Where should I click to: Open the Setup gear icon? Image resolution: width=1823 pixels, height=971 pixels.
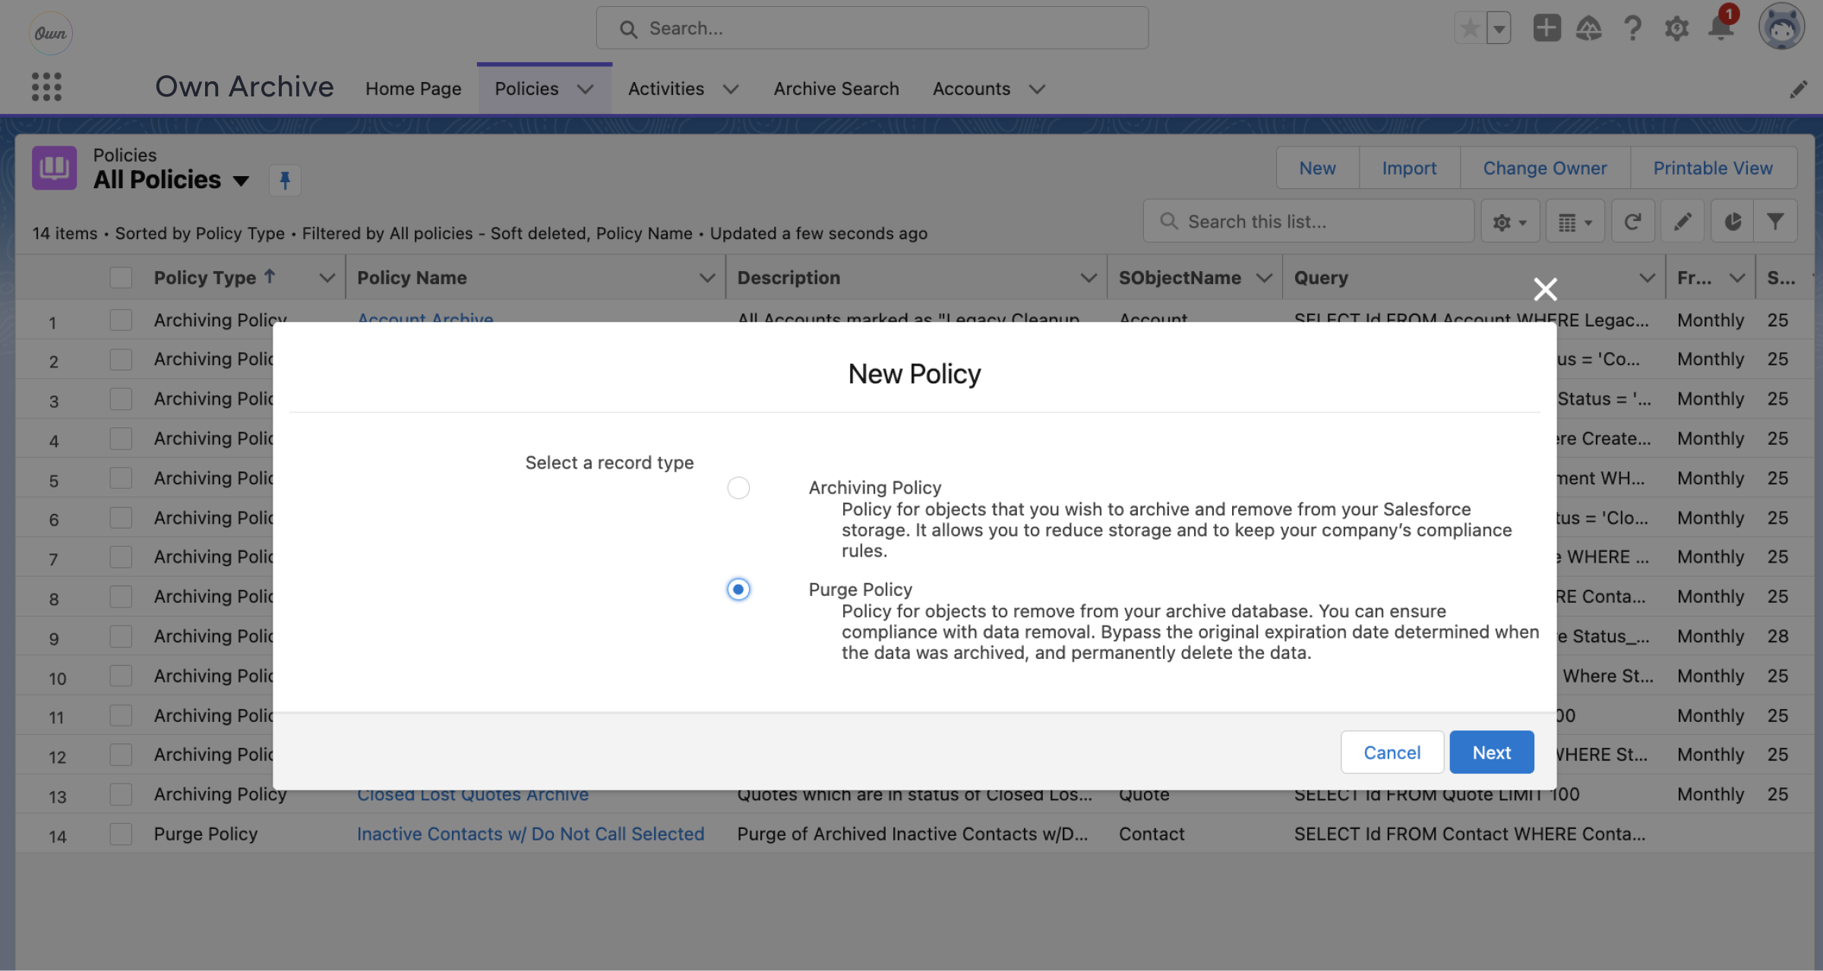(x=1676, y=29)
